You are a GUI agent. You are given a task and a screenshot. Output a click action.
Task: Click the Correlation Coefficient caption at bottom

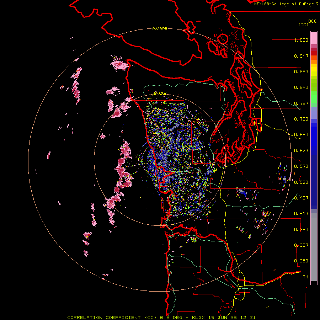point(161,318)
